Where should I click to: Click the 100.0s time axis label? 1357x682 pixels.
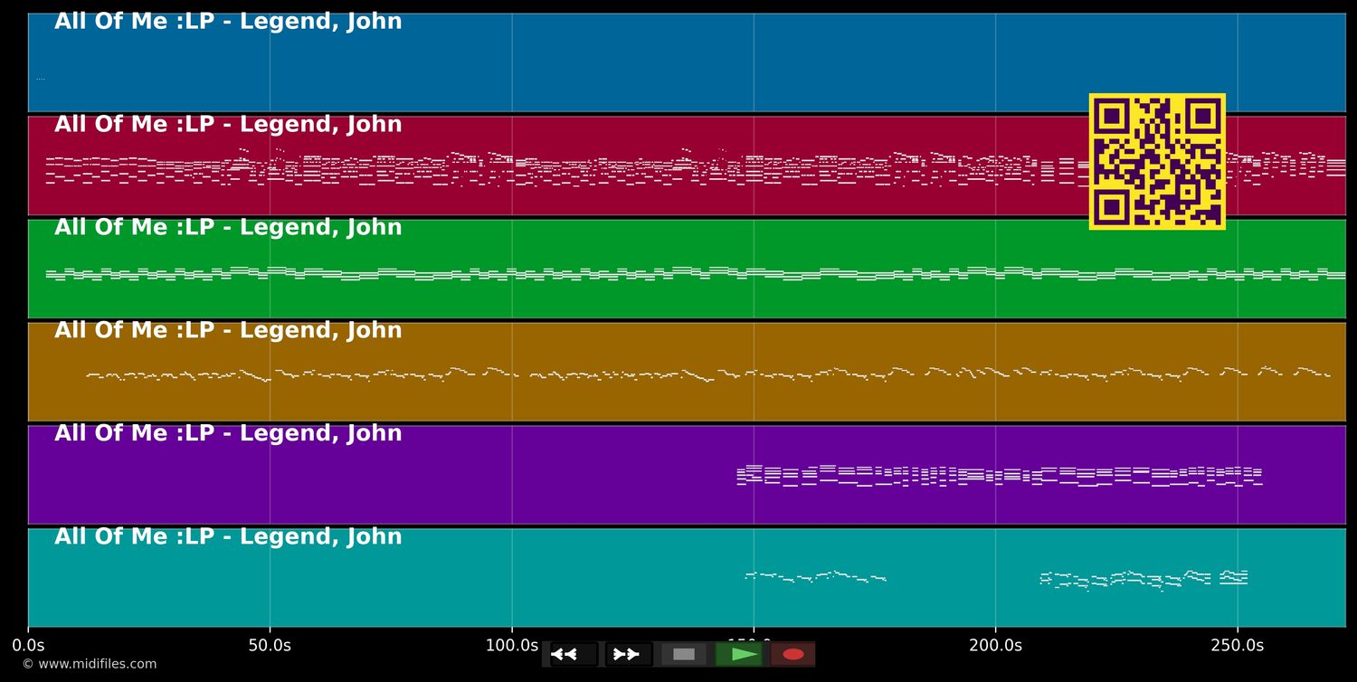point(512,646)
